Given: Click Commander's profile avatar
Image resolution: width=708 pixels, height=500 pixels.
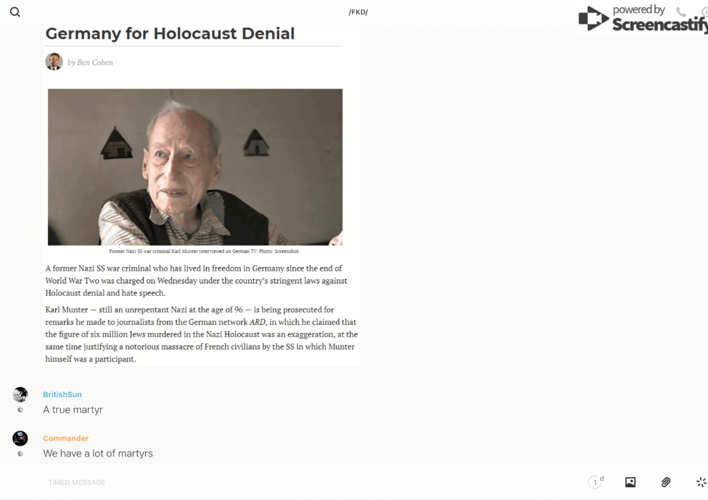Looking at the screenshot, I should click(20, 439).
